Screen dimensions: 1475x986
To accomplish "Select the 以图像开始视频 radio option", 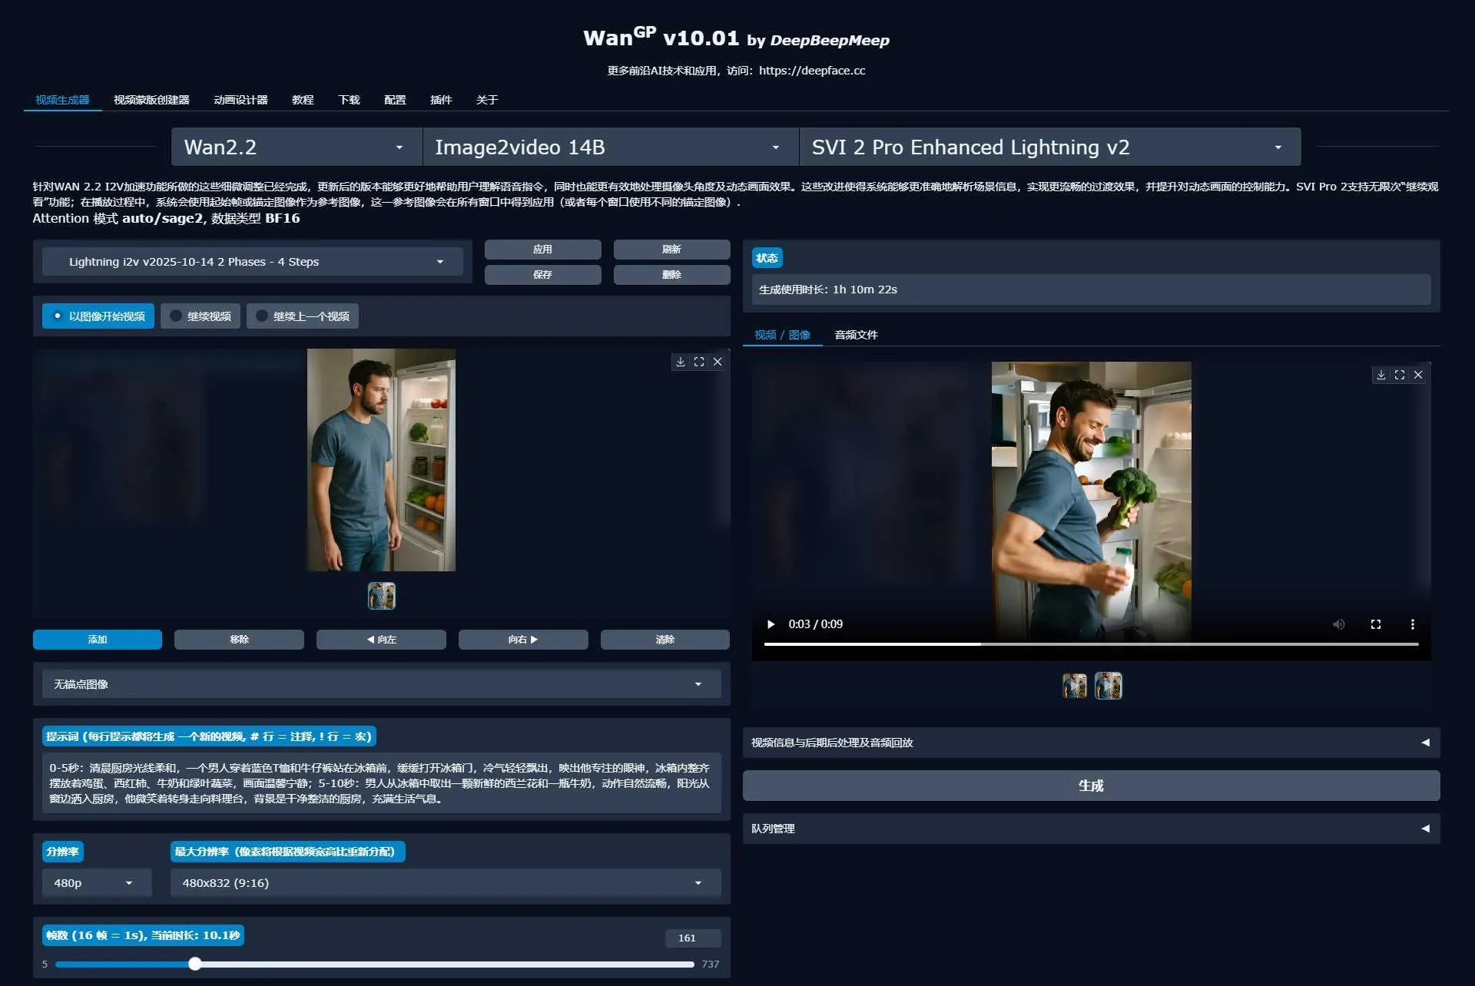I will point(98,316).
